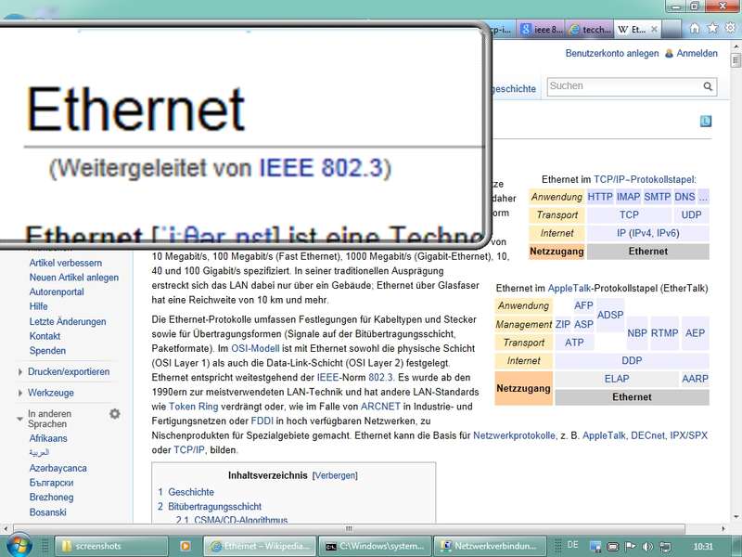Open the geschichte page tab
Screen dimensions: 742x557
515,88
